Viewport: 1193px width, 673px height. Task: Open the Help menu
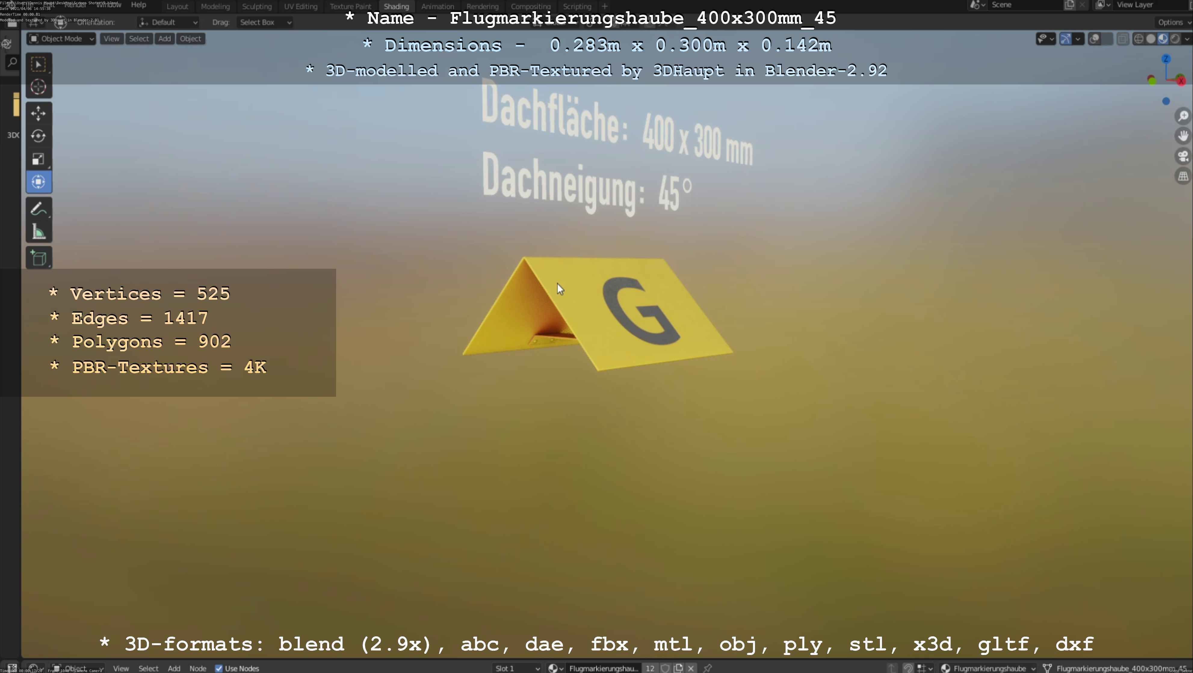pos(138,5)
